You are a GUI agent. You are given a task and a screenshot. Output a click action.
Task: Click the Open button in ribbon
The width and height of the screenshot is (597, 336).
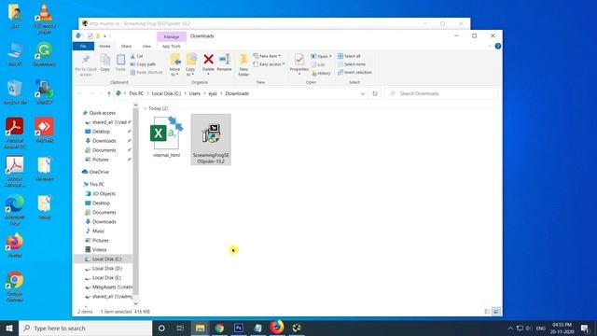click(321, 56)
